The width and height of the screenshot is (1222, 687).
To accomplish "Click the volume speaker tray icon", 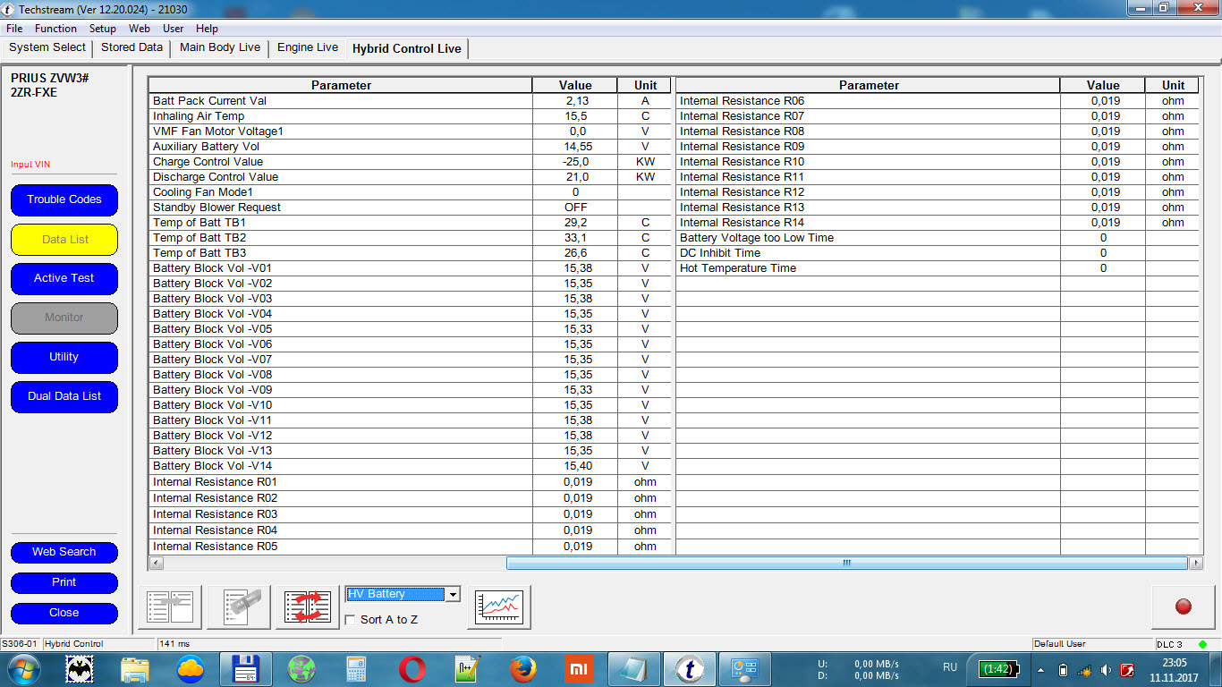I will tap(1107, 670).
